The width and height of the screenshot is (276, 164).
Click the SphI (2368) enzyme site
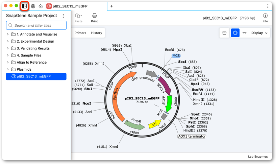[x=196, y=126]
